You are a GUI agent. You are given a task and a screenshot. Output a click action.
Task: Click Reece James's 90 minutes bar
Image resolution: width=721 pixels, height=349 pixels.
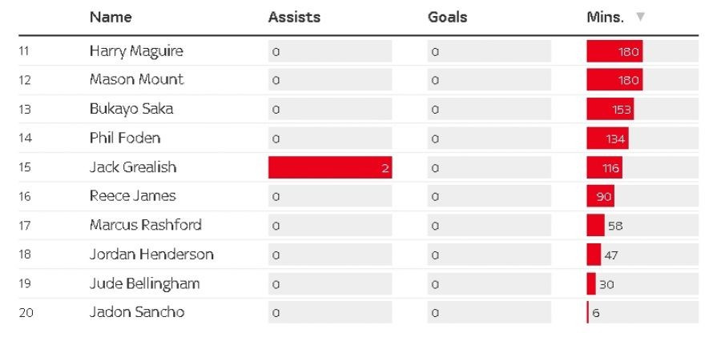(x=600, y=196)
